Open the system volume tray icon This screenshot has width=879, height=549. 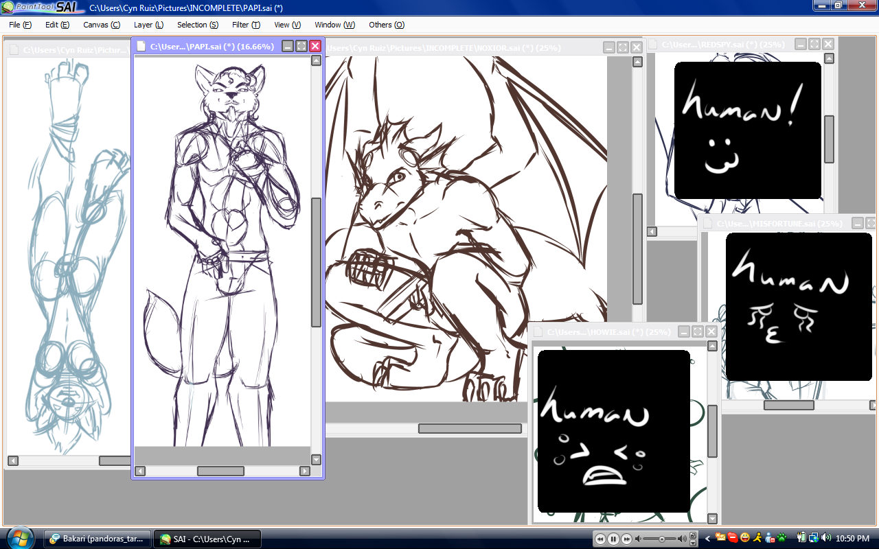pyautogui.click(x=826, y=538)
